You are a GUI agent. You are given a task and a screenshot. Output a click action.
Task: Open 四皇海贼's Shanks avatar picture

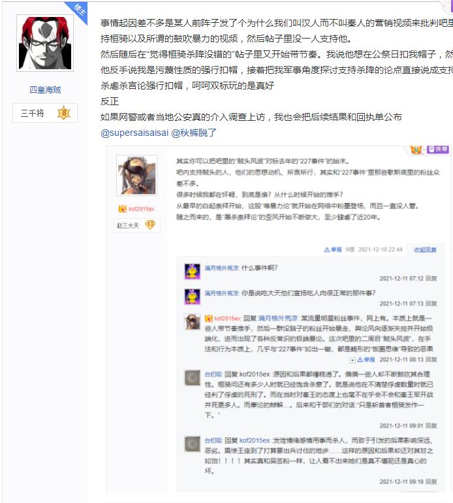pyautogui.click(x=45, y=43)
